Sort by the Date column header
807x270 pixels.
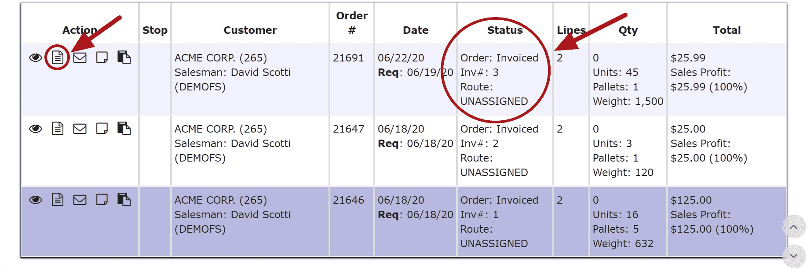(x=416, y=30)
